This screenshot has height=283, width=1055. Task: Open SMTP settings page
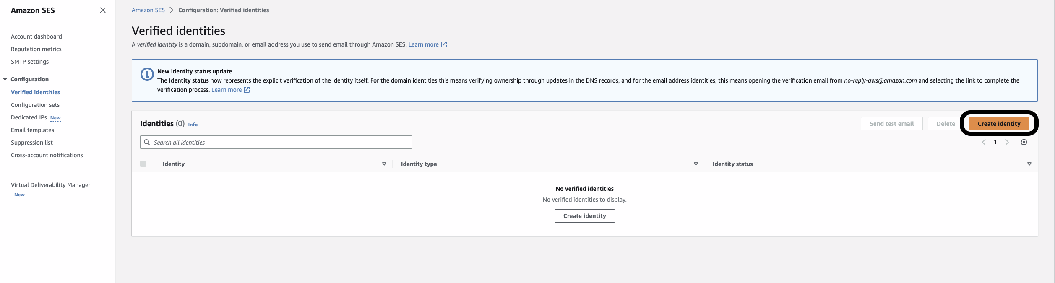(30, 62)
